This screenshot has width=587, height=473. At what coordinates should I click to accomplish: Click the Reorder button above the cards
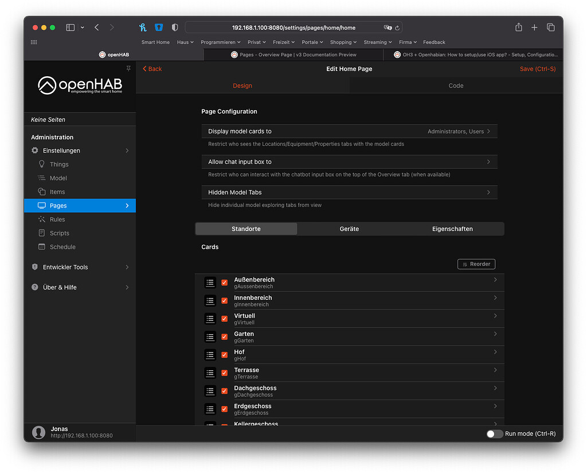[476, 264]
